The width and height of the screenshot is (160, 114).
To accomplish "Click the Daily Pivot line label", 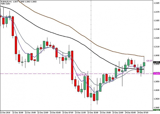I will click(x=81, y=75).
